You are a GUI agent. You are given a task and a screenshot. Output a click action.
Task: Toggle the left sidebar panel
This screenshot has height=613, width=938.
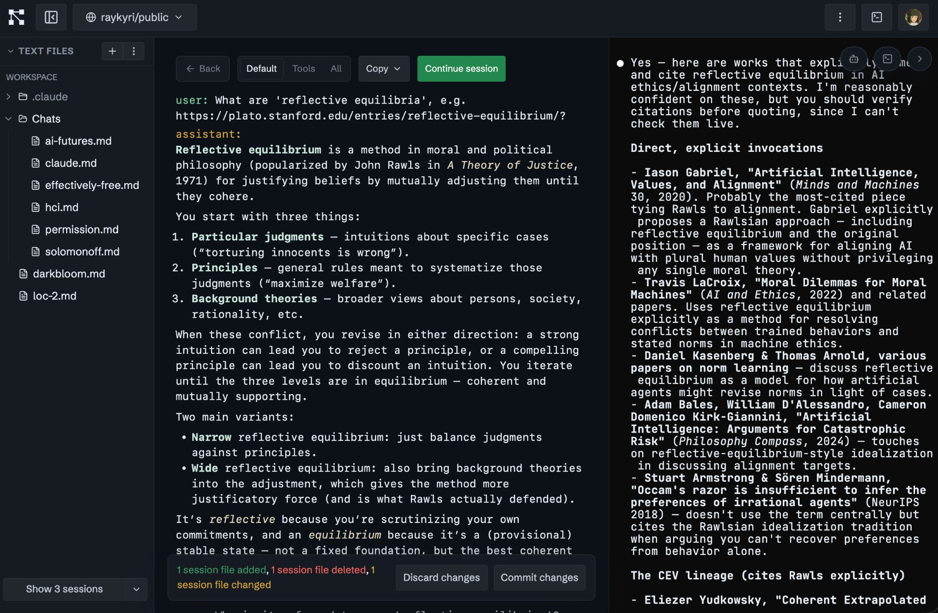(51, 17)
